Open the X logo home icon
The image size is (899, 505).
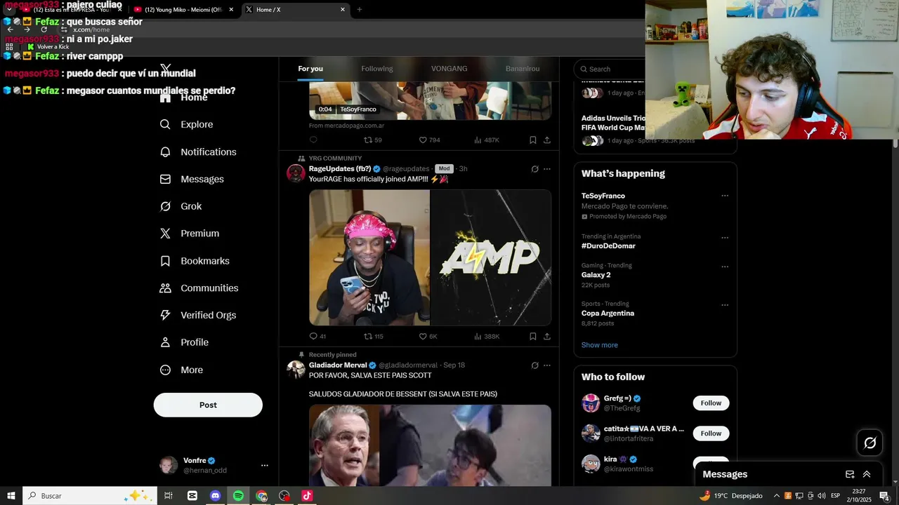(x=165, y=68)
